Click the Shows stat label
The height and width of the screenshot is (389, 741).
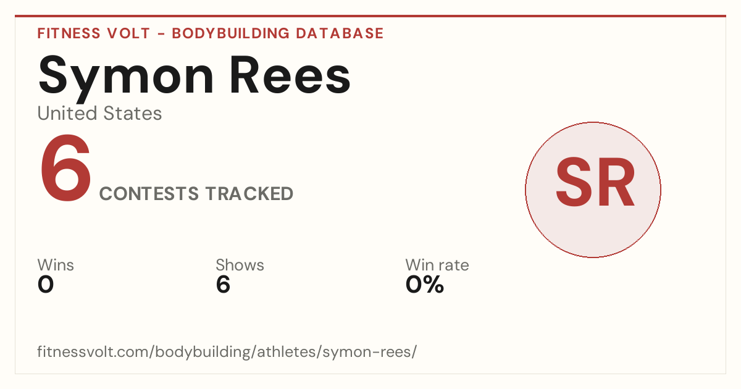240,265
